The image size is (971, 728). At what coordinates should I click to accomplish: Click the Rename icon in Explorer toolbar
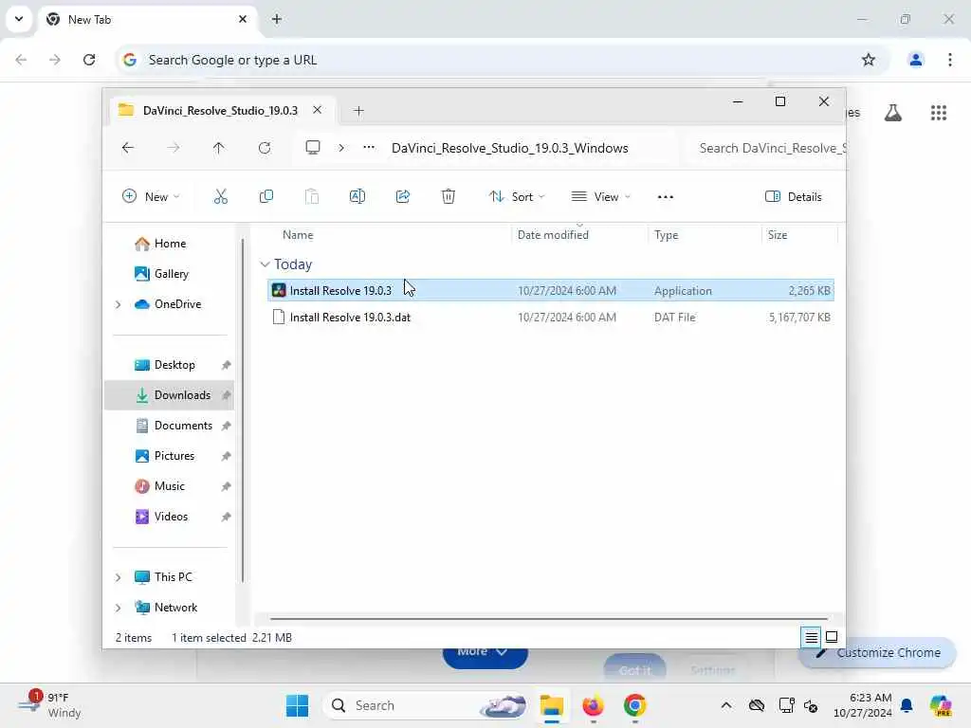(357, 197)
